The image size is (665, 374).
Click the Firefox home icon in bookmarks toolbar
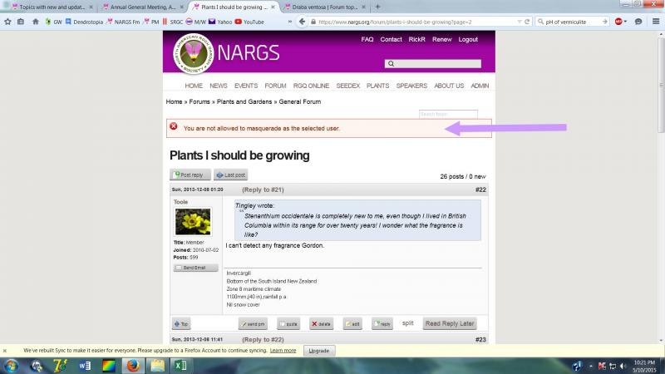point(36,22)
